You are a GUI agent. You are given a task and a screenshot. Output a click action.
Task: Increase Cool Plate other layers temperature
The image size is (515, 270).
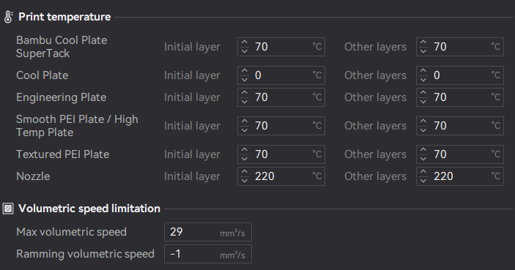coord(423,71)
